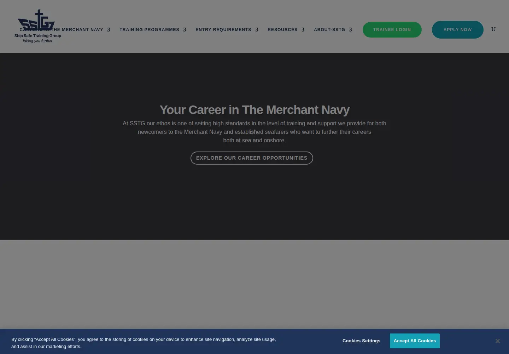Open the Entry Requirements menu item
The image size is (509, 354).
pyautogui.click(x=223, y=30)
